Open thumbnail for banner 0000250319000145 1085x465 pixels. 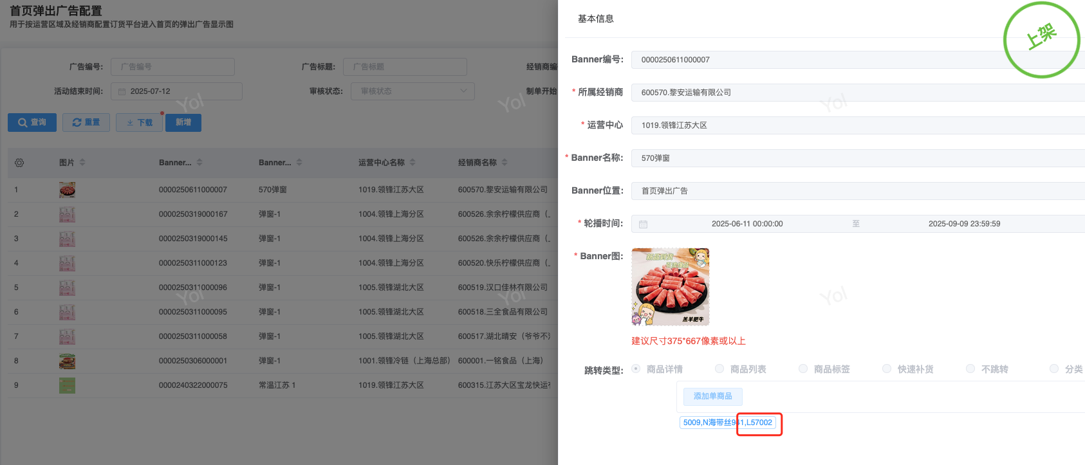[67, 239]
